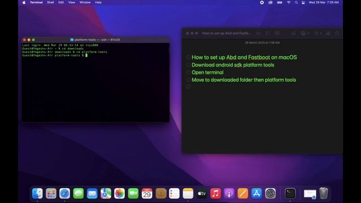
Task: Open Mail app in the Dock
Action: [92, 193]
